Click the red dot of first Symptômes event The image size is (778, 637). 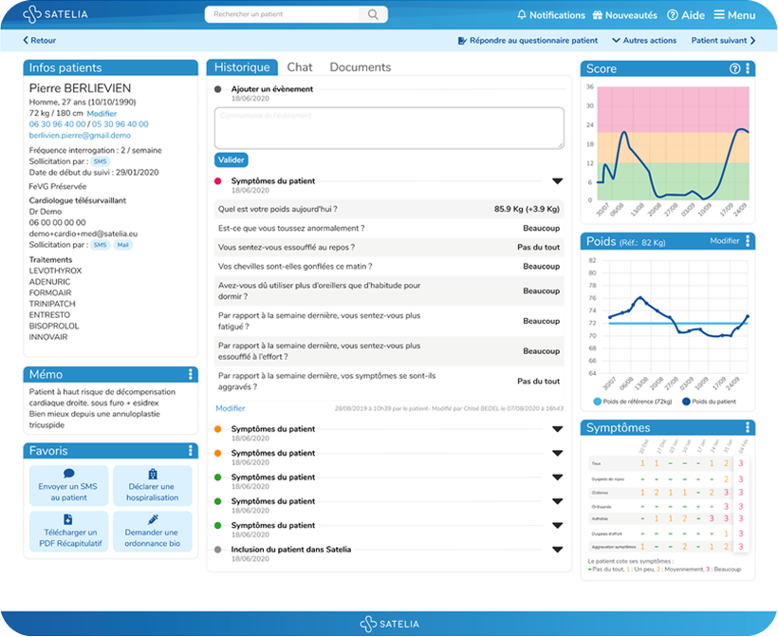(218, 181)
